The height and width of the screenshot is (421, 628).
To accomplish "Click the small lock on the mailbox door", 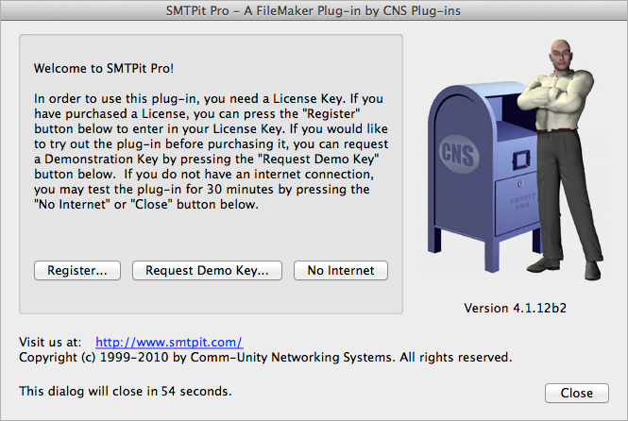I will click(x=520, y=184).
